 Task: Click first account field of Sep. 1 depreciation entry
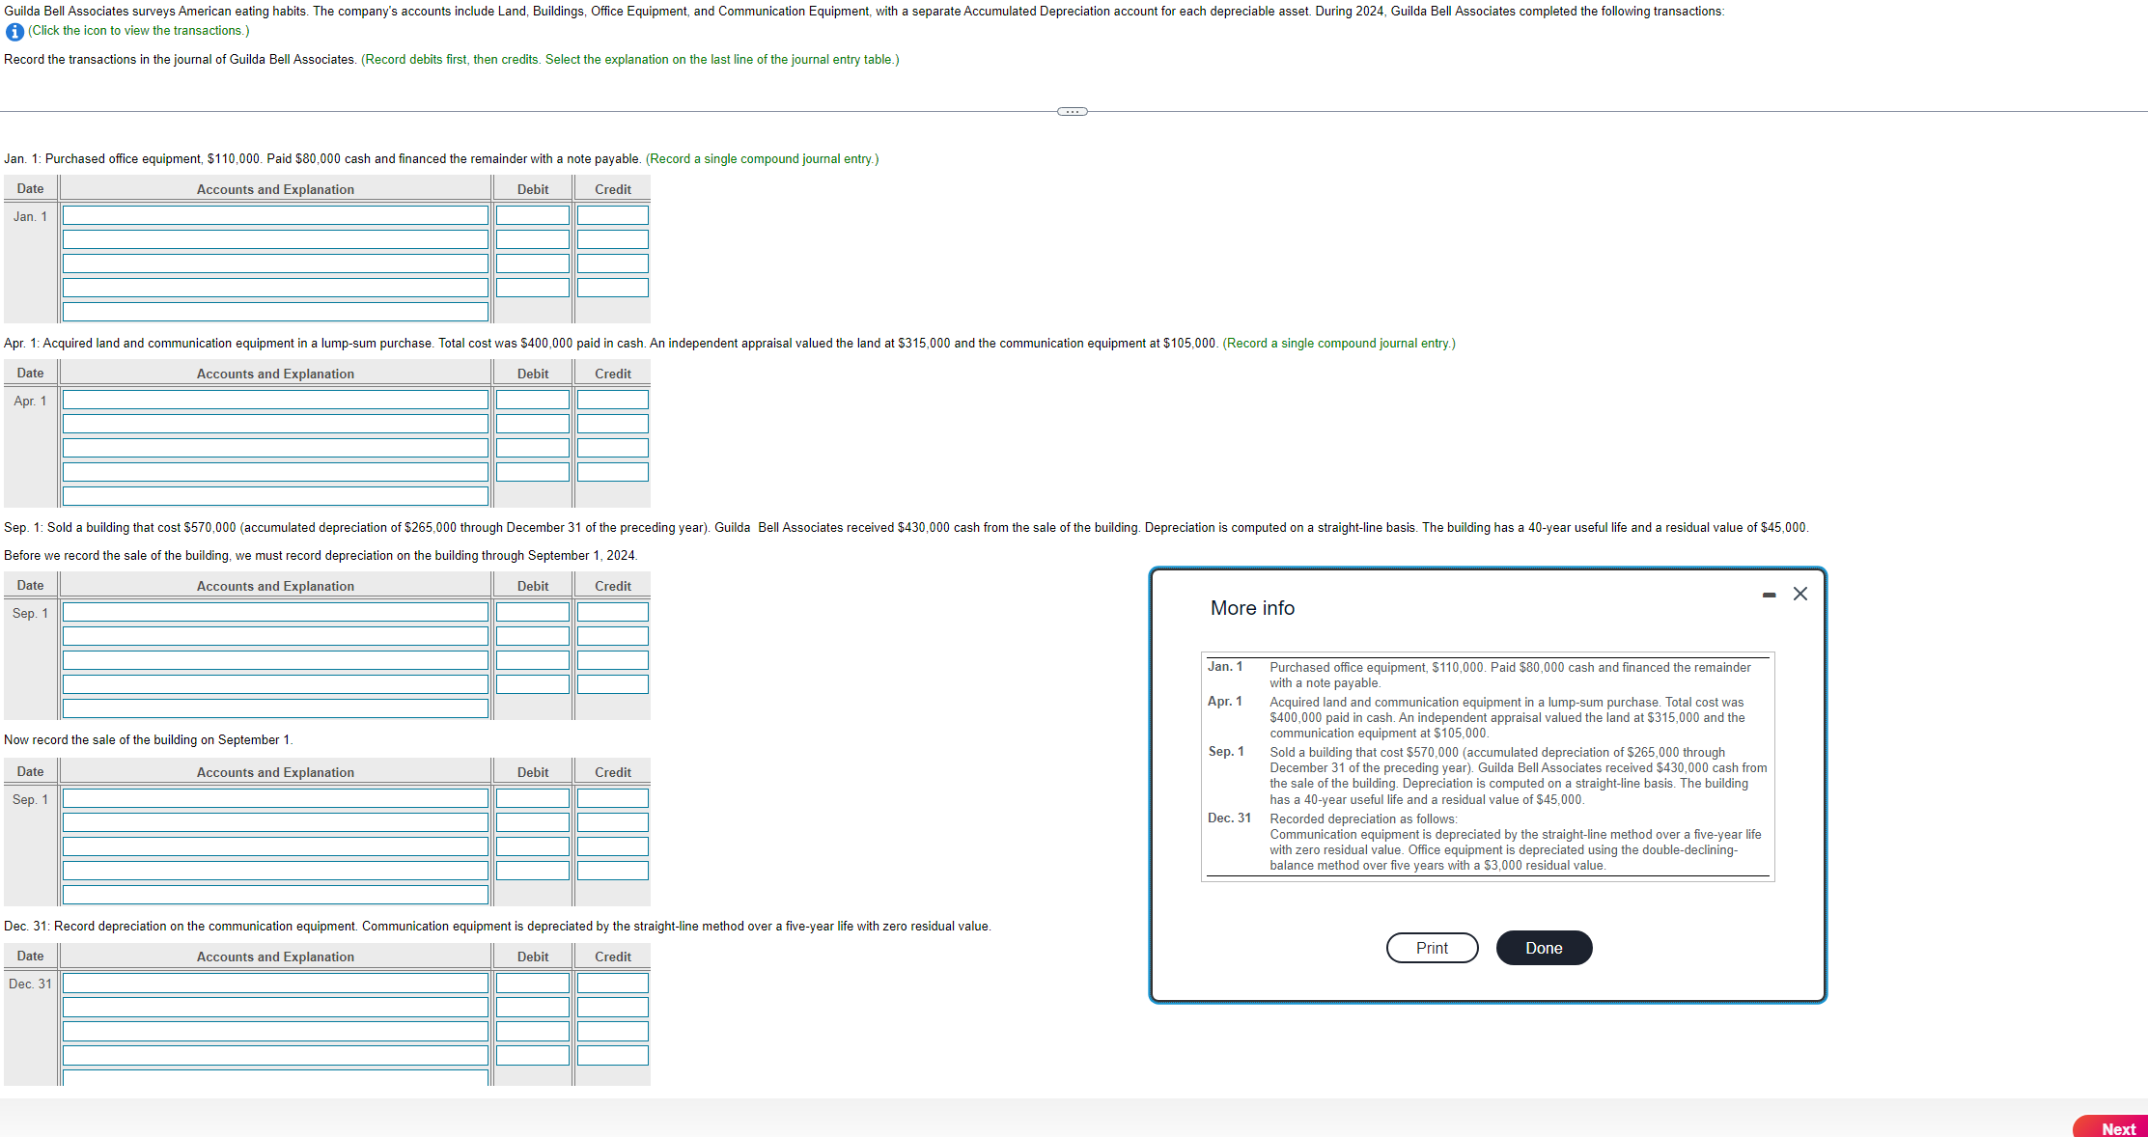click(275, 612)
